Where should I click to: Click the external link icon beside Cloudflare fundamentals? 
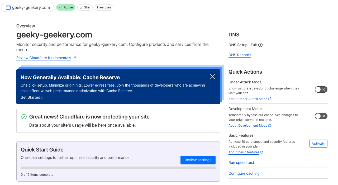point(74,58)
